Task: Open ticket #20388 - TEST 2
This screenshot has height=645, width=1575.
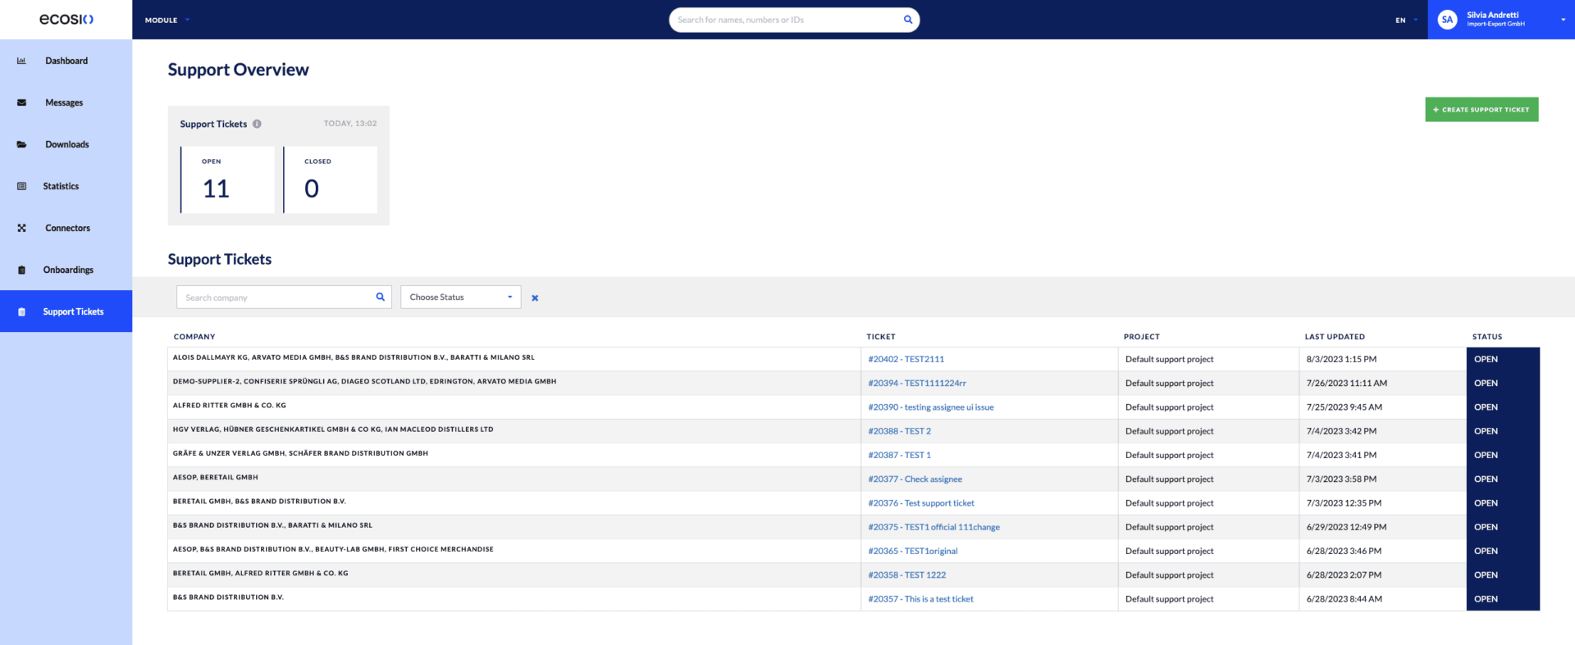Action: click(x=899, y=431)
